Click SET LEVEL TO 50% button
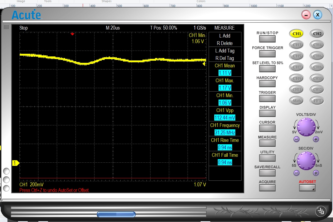The height and width of the screenshot is (222, 333). pyautogui.click(x=267, y=69)
